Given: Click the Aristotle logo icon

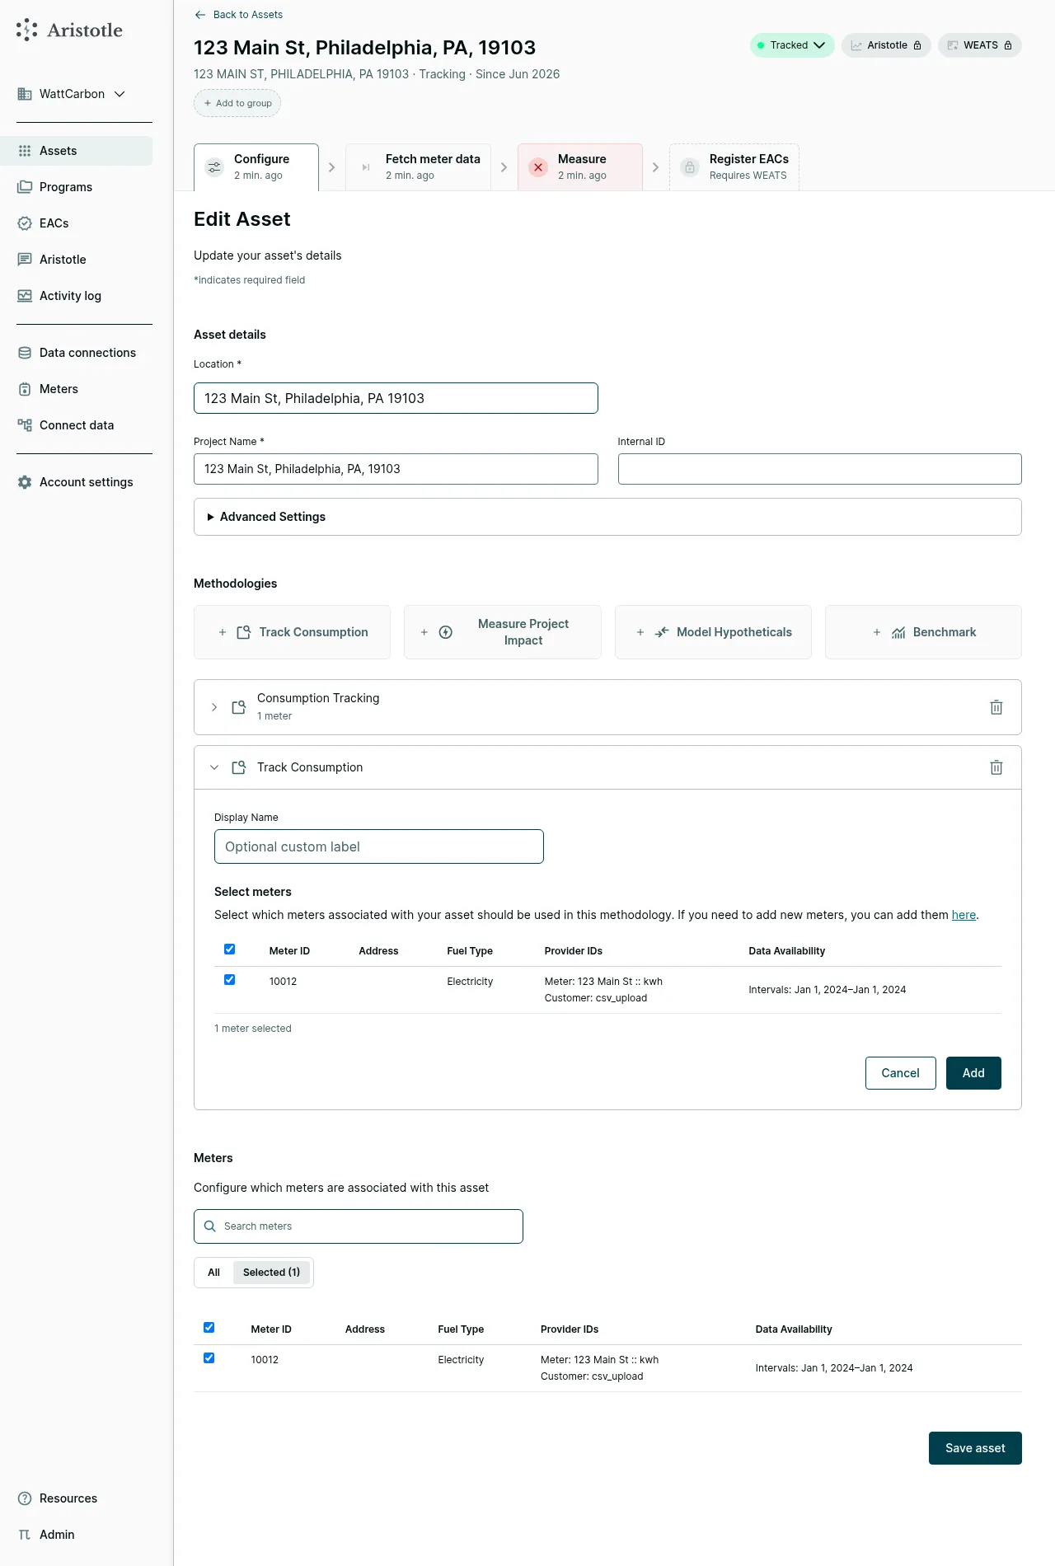Looking at the screenshot, I should coord(26,30).
